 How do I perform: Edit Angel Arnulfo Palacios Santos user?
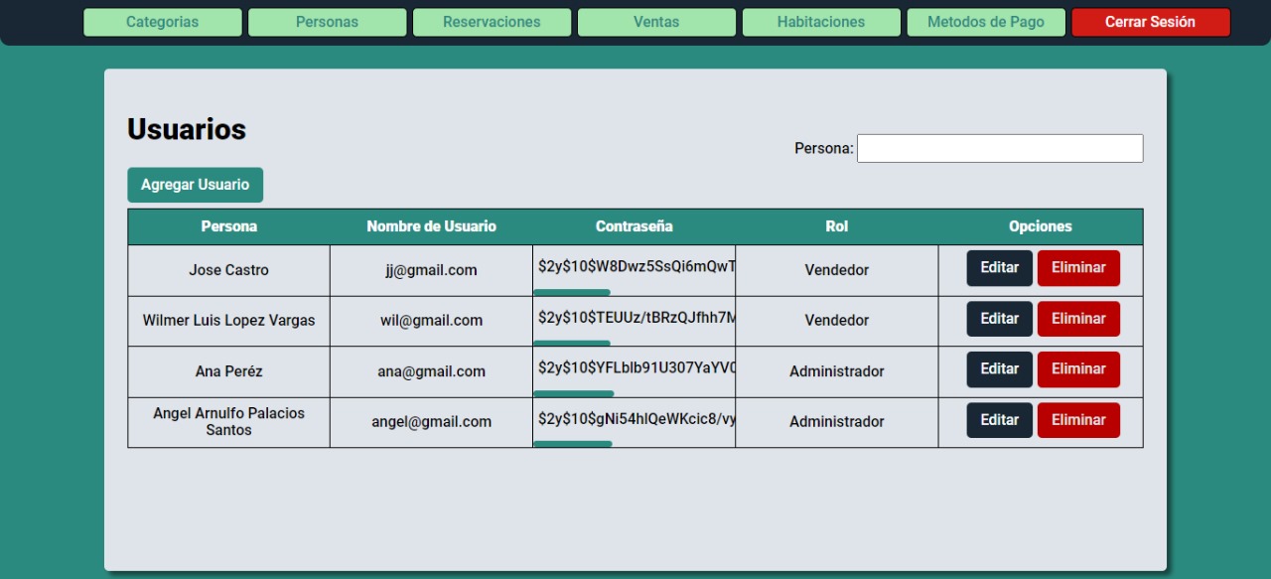pos(999,420)
